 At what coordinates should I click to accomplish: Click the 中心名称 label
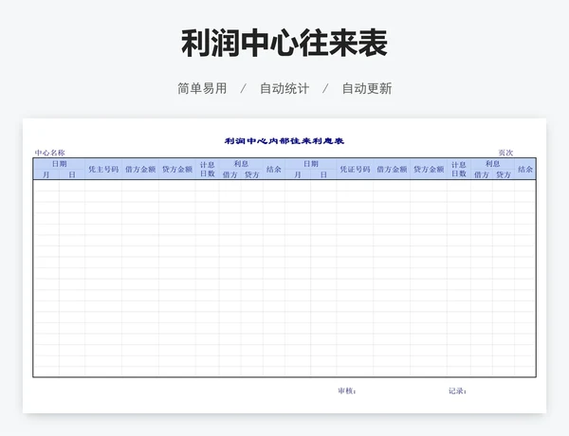click(49, 153)
